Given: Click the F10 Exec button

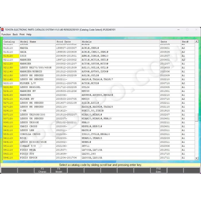Looking at the screenshot, I should tap(159, 170).
